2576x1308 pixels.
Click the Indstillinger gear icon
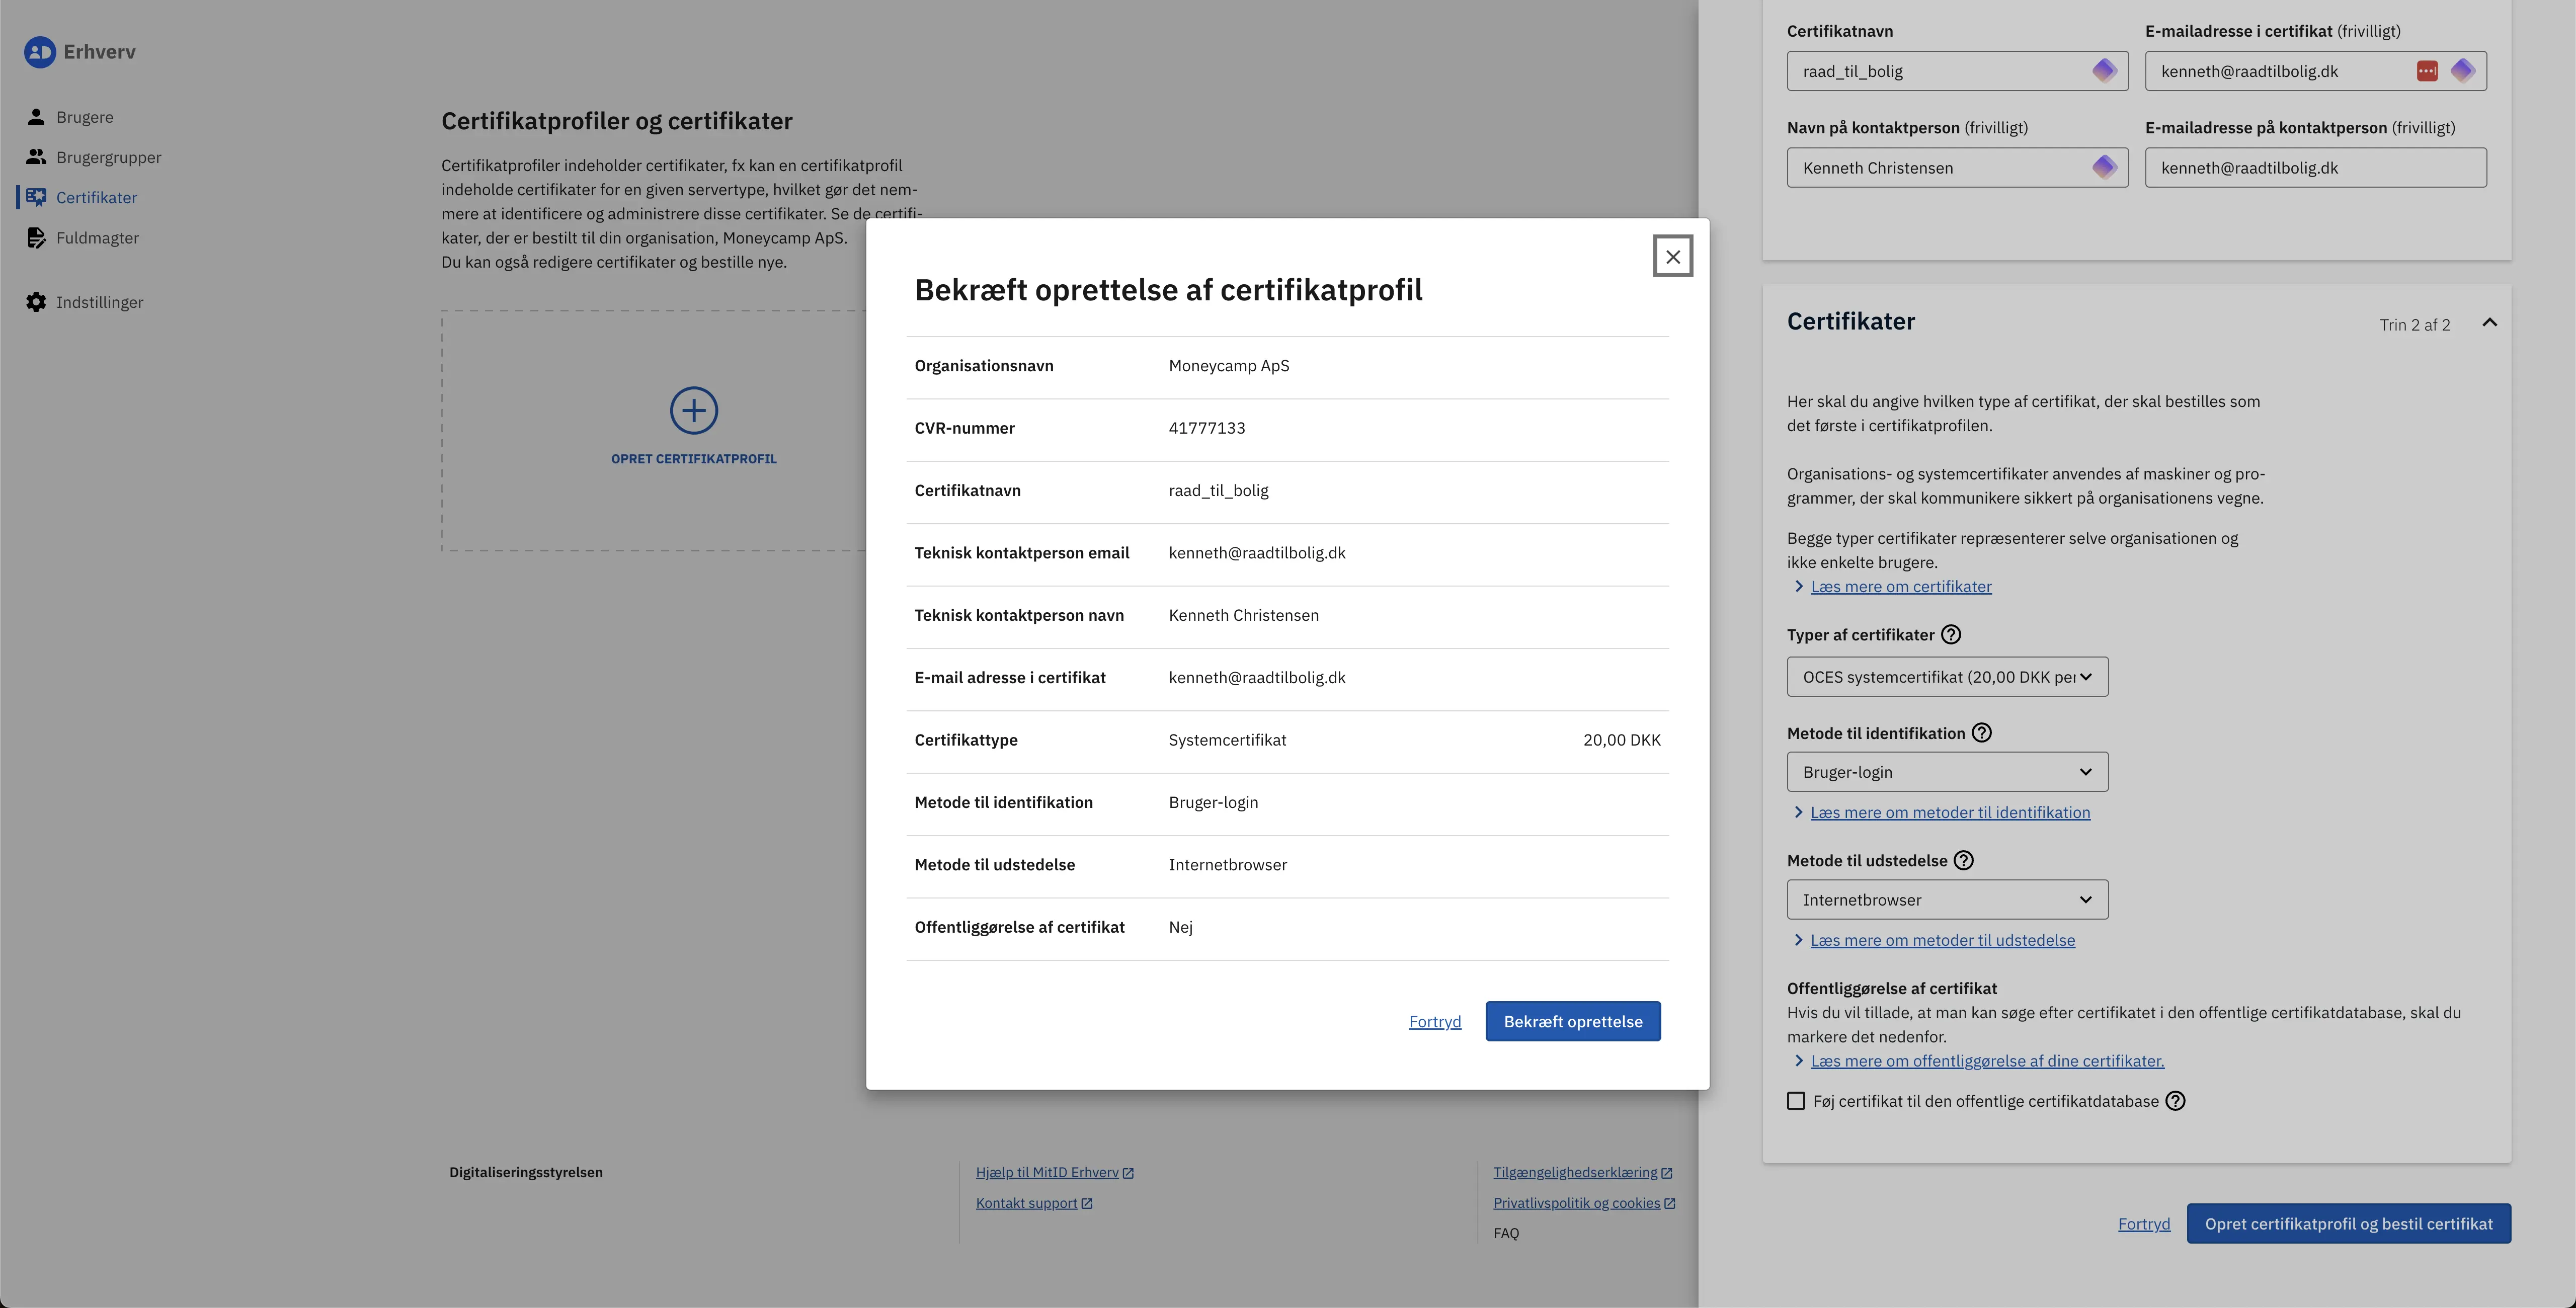pos(36,302)
